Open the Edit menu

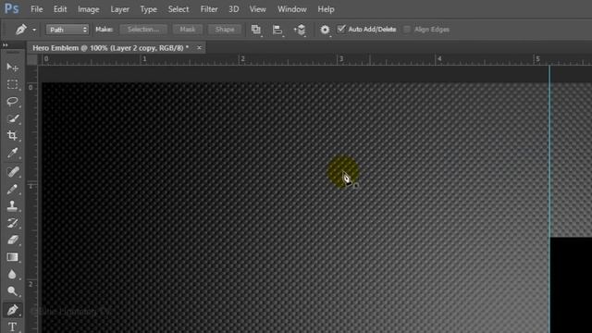60,9
